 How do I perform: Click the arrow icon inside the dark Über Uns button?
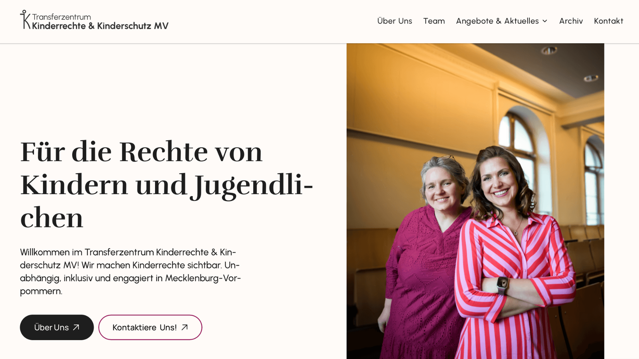(76, 327)
